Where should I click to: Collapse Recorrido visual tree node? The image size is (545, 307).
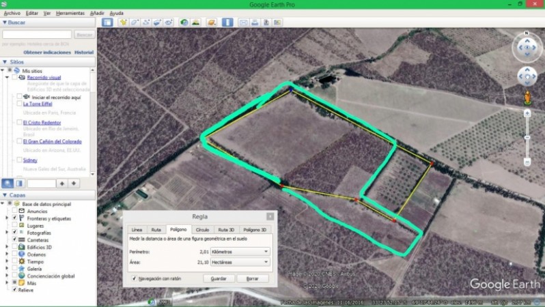point(7,78)
